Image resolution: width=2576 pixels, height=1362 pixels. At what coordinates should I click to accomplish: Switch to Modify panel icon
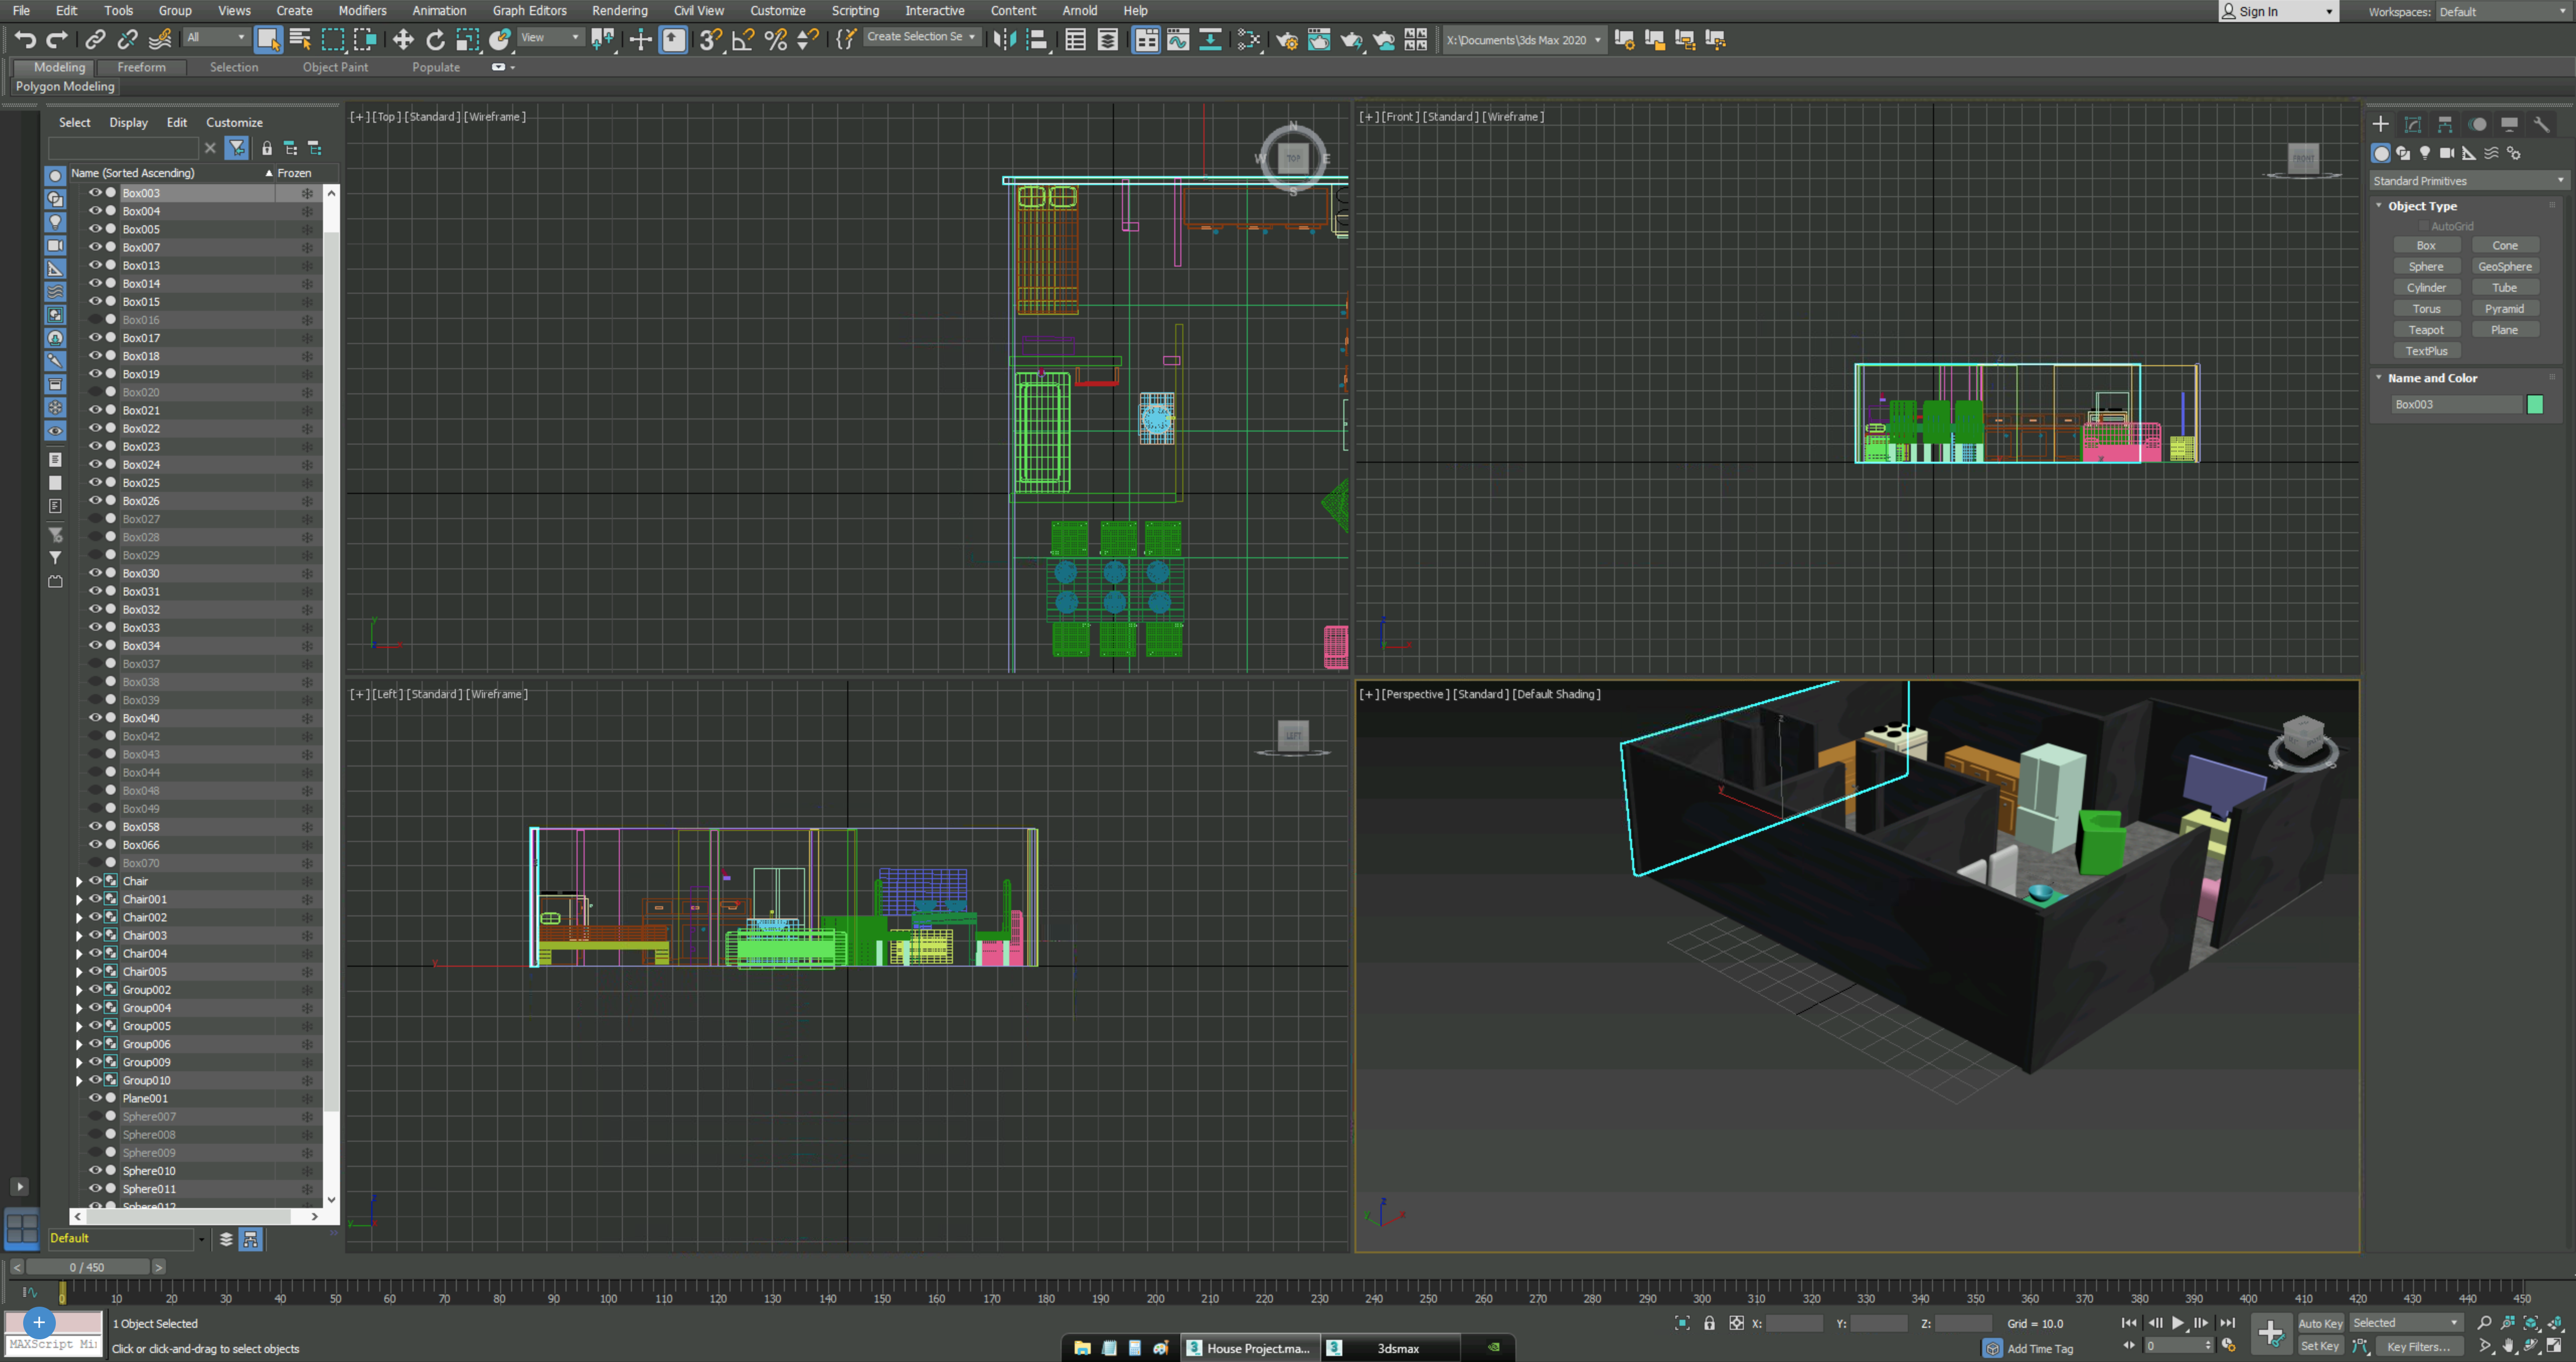tap(2413, 124)
